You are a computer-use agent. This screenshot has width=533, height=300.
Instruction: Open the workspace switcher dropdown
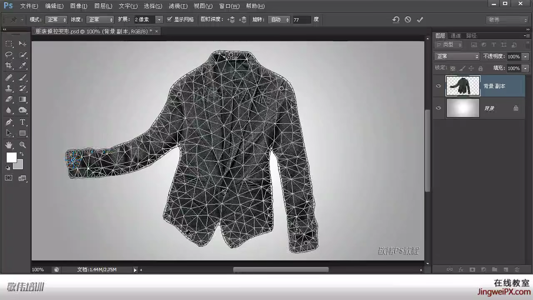pos(508,20)
